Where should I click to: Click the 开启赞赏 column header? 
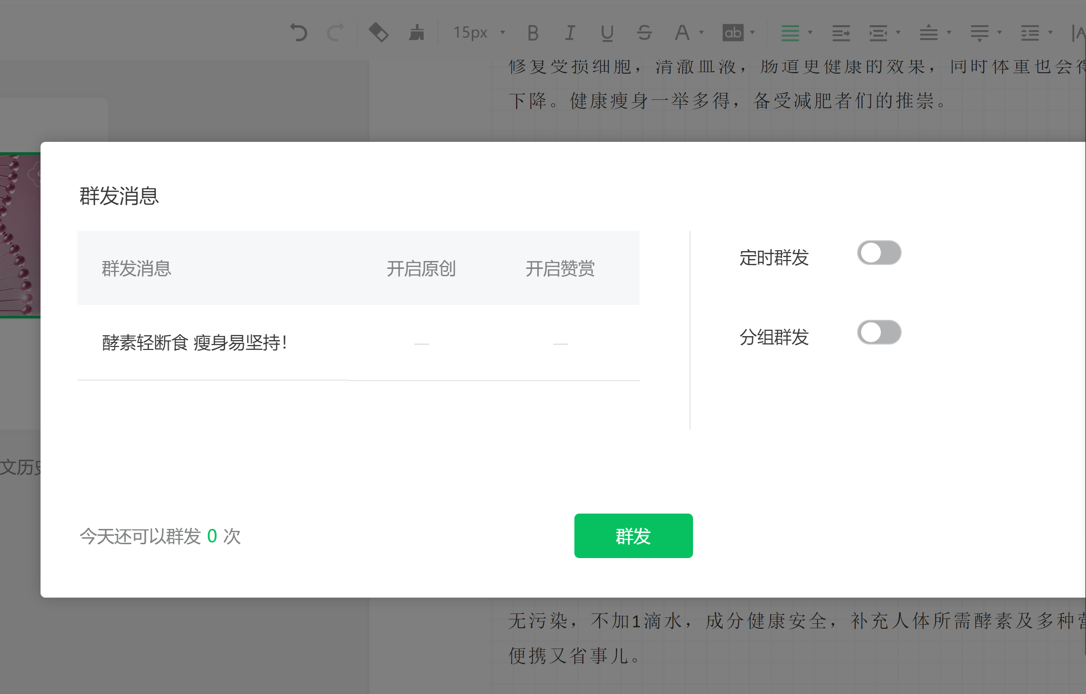pos(560,268)
